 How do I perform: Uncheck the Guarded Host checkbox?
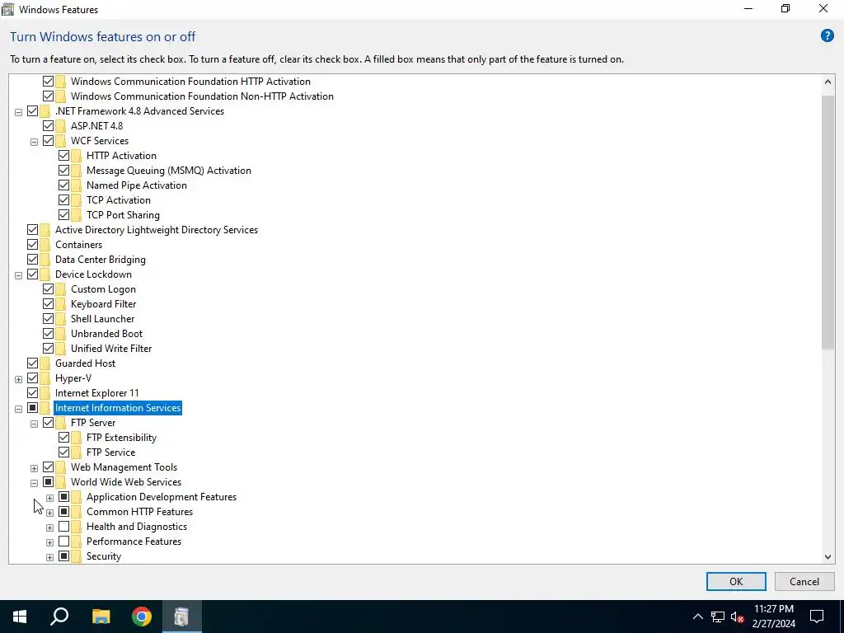(32, 363)
